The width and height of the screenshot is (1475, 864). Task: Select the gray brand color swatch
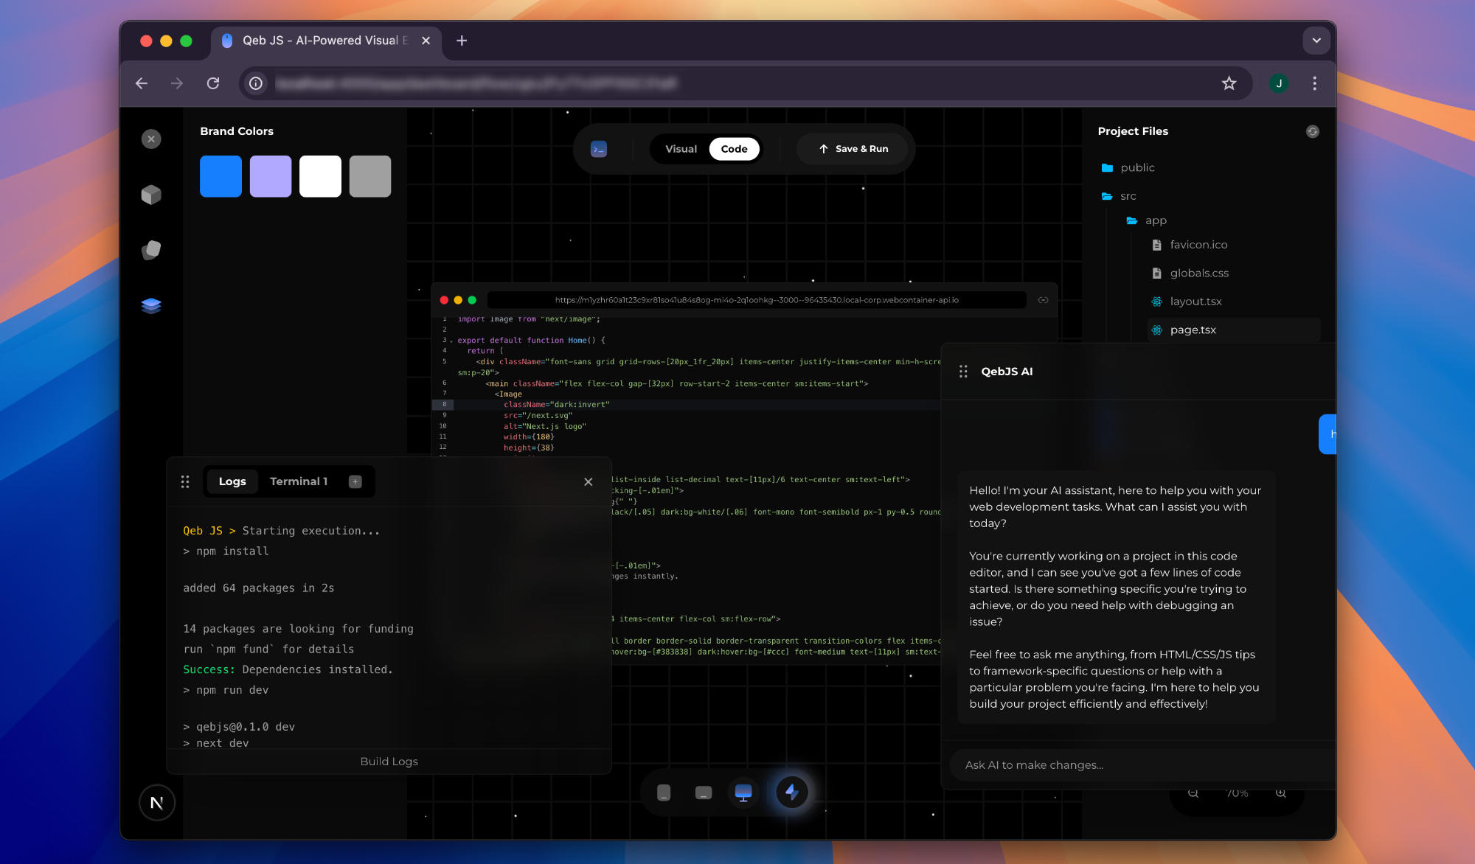(370, 176)
